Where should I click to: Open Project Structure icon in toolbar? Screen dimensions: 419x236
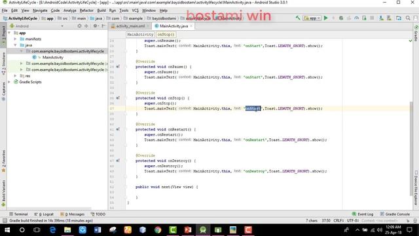pyautogui.click(x=399, y=18)
